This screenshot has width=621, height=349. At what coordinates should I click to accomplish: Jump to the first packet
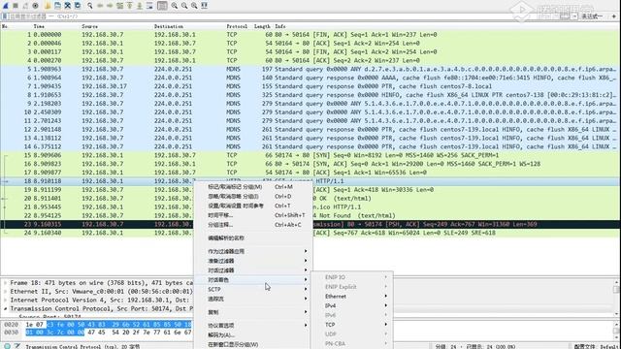point(129,6)
